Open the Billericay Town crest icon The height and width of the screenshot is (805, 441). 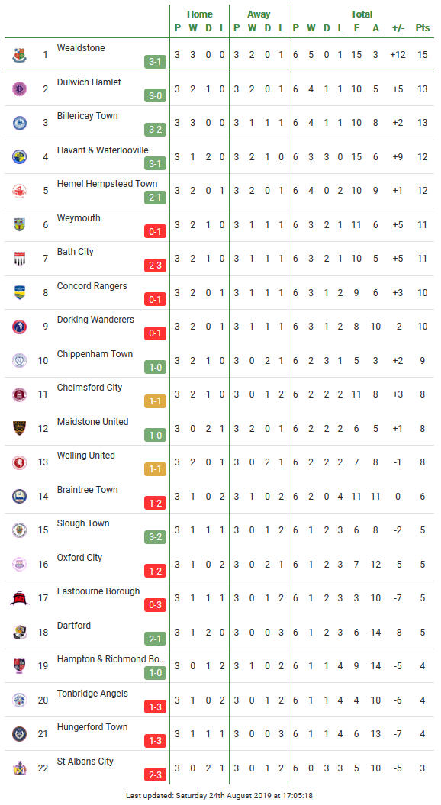[20, 123]
